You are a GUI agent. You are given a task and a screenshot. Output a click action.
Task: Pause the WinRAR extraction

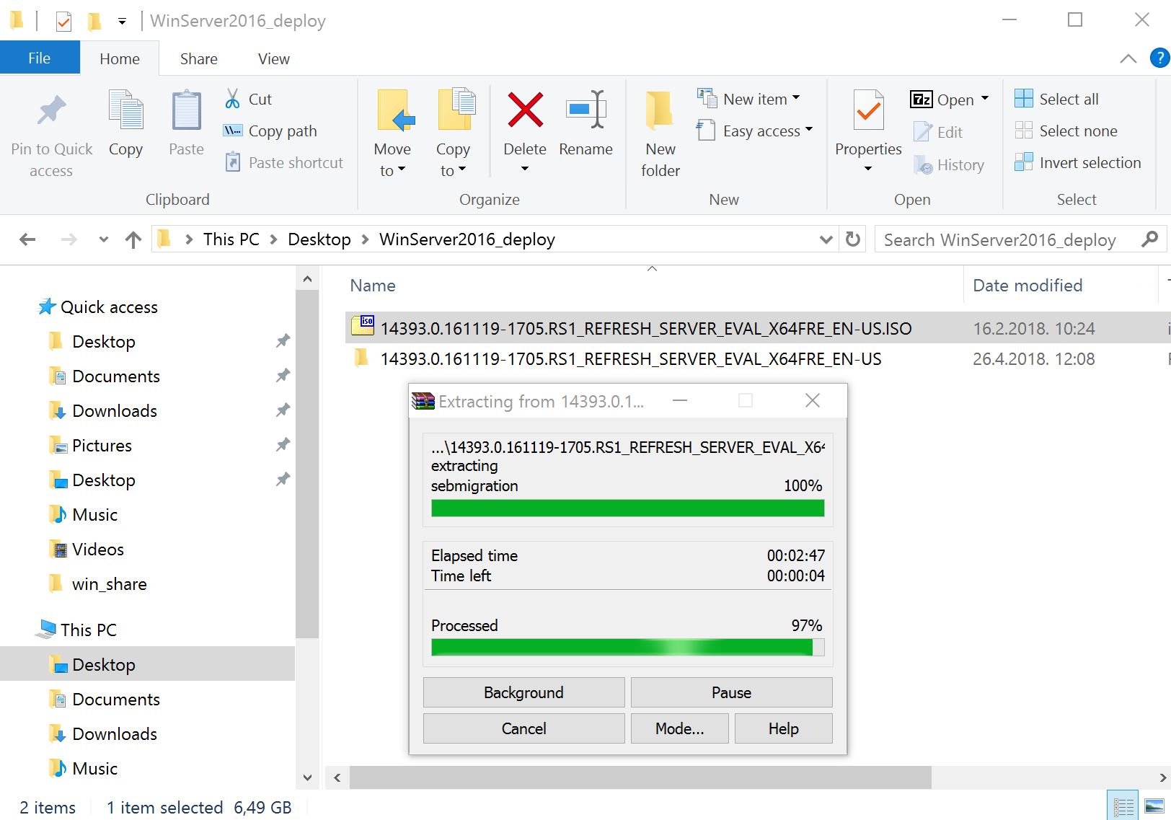click(730, 692)
